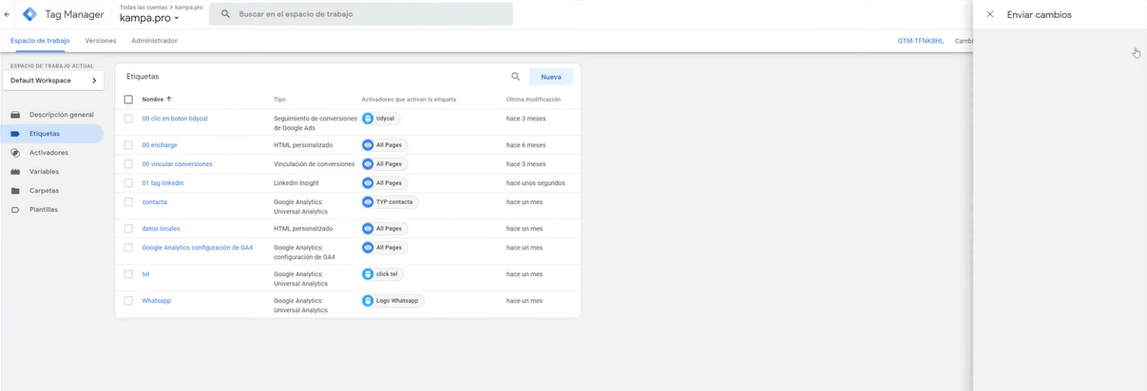Click the TYP contacta trigger chip
This screenshot has width=1147, height=391.
[x=390, y=202]
